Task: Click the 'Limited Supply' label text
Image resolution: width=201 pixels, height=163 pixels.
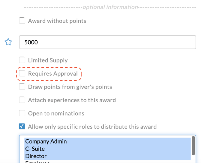Action: pos(48,60)
